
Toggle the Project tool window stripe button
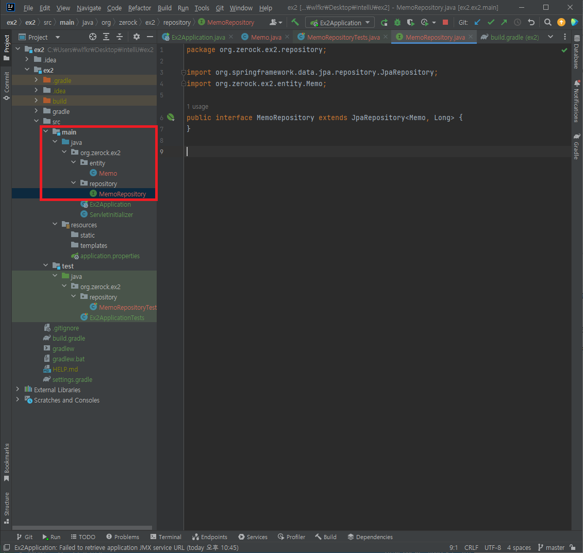point(6,47)
